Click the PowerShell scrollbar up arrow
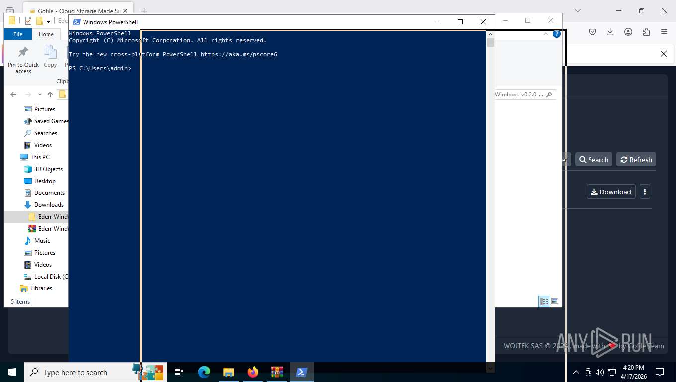 tap(490, 34)
